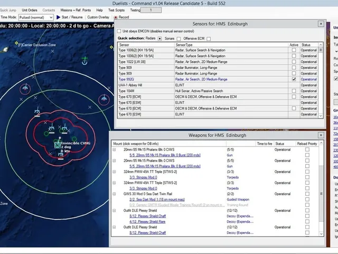Collapse the GWS.30 Mod 0 Sea Dart mount
The height and width of the screenshot is (254, 338).
point(114,194)
